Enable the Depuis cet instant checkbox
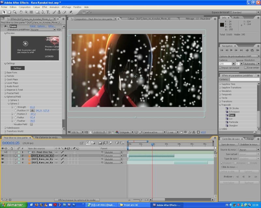This screenshot has height=208, width=261. tap(220, 68)
